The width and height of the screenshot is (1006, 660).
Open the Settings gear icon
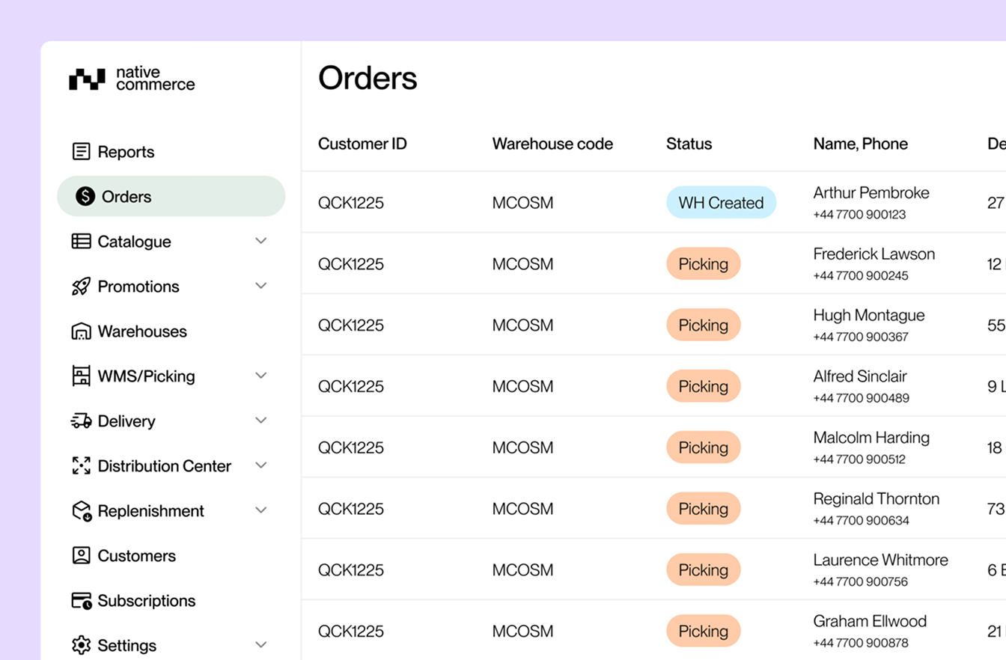tap(81, 645)
